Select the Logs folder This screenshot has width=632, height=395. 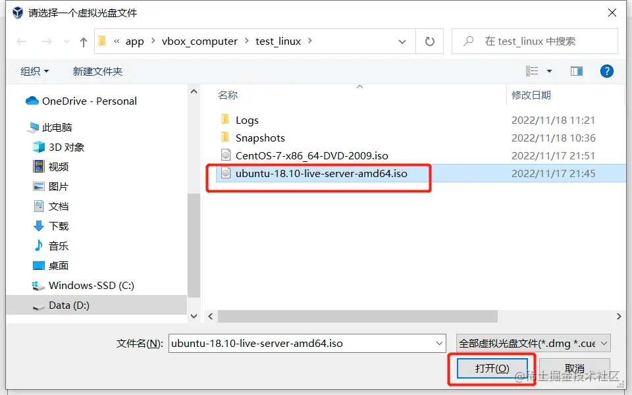click(x=247, y=120)
